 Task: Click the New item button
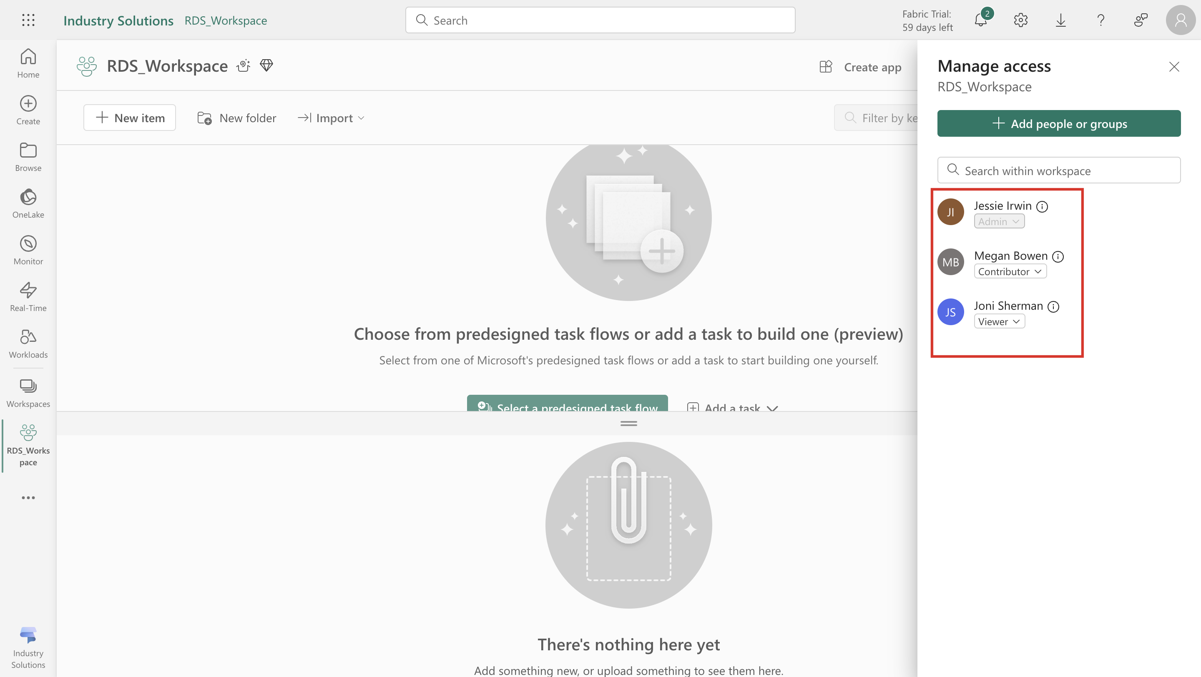coord(130,118)
